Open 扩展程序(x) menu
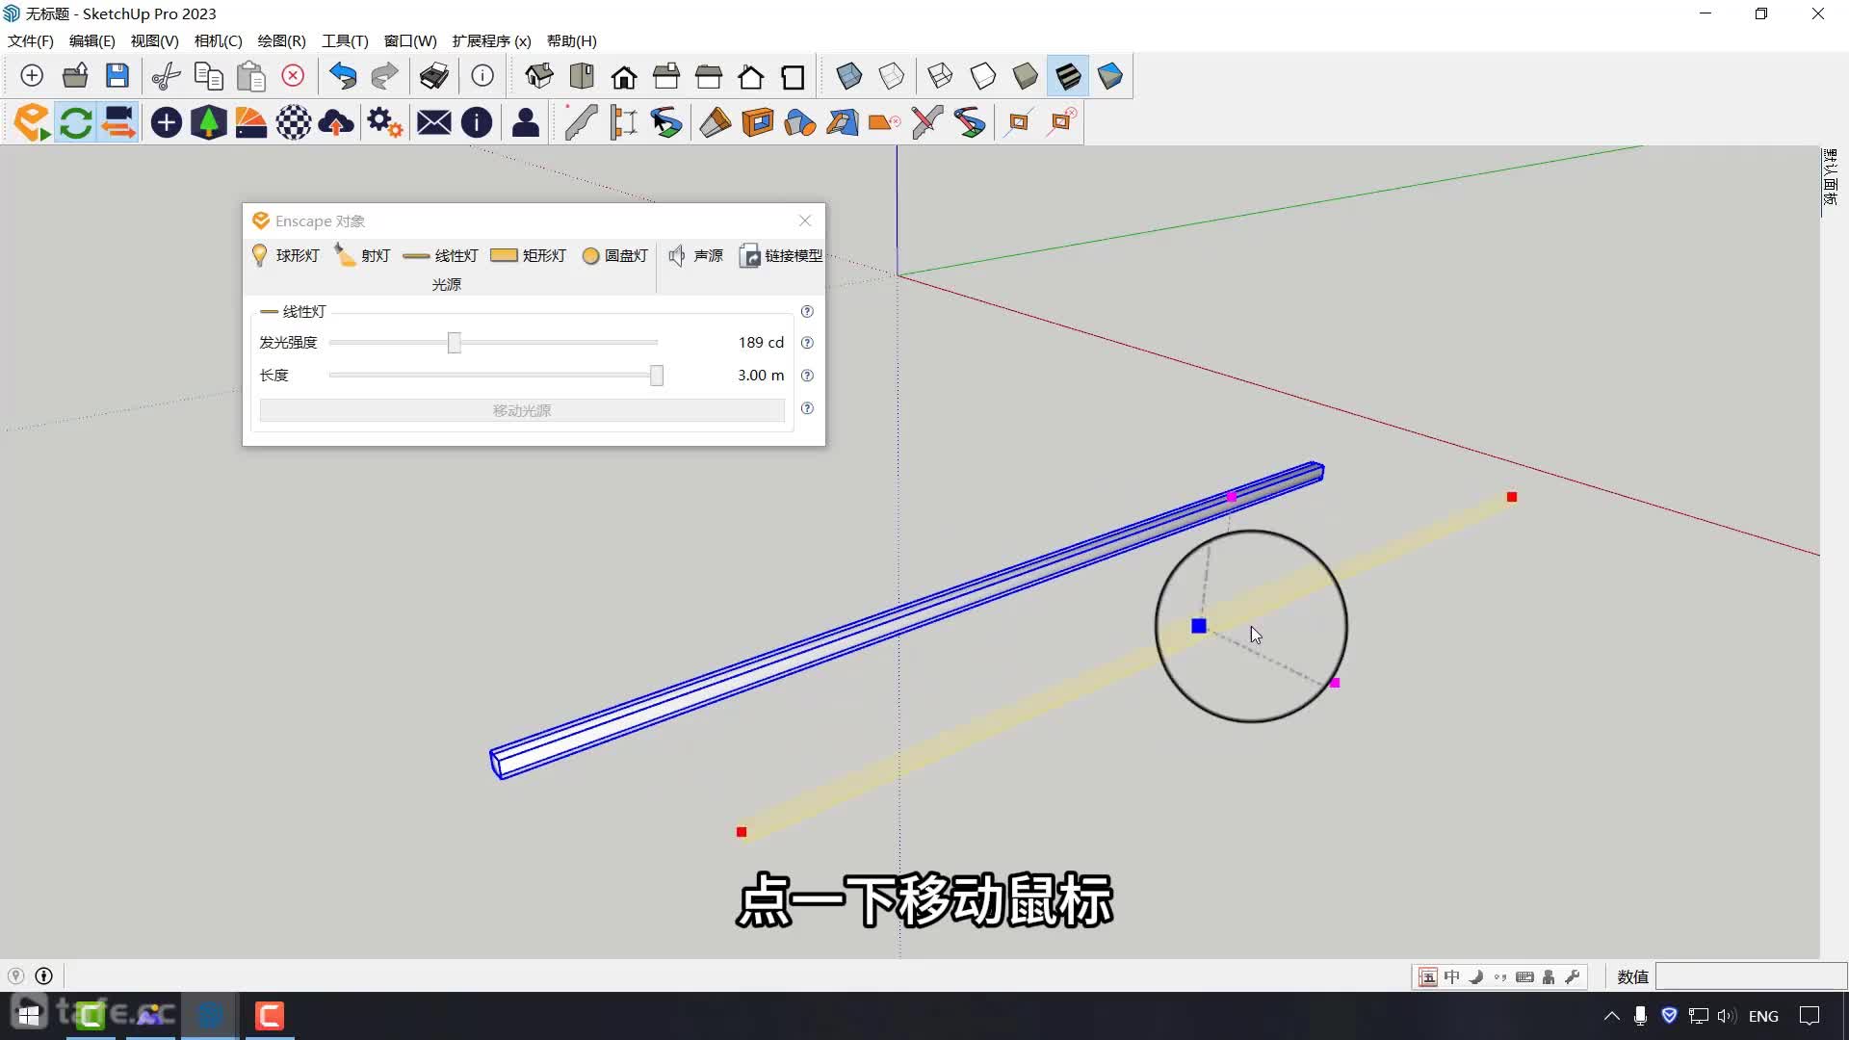Viewport: 1849px width, 1040px height. pyautogui.click(x=491, y=41)
